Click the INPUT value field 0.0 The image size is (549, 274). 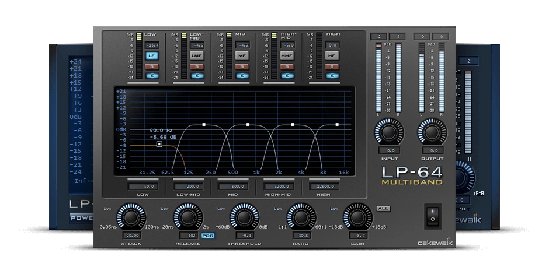point(390,150)
